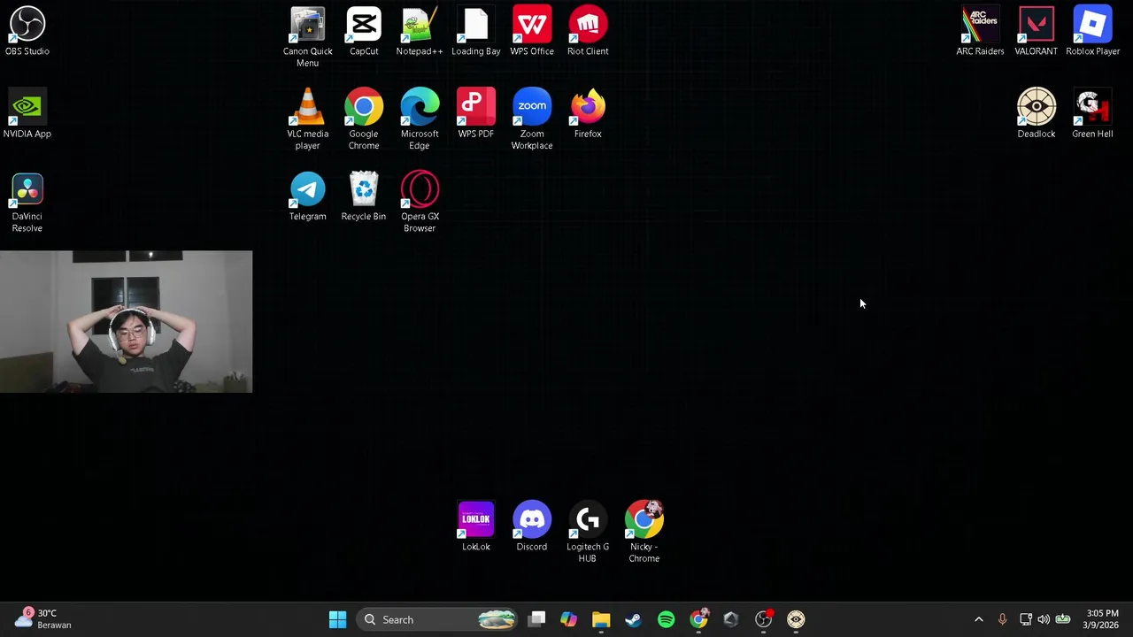This screenshot has height=637, width=1133.
Task: Open the OBS Studio taskbar icon
Action: (763, 619)
